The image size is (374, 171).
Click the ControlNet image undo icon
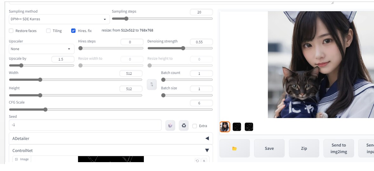(x=197, y=161)
